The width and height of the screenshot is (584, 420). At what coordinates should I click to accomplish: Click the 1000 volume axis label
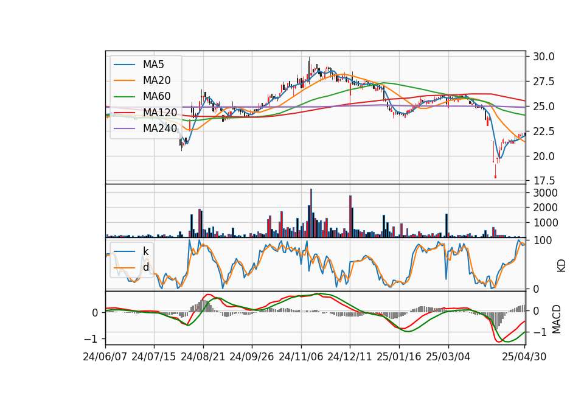pyautogui.click(x=545, y=223)
